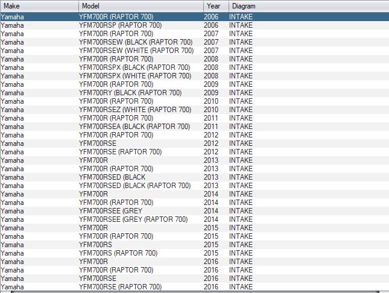Screen dimensions: 389x293
Task: Select the YFM700RSPX (WHITE (RAPTOR 700) row
Action: click(194, 76)
